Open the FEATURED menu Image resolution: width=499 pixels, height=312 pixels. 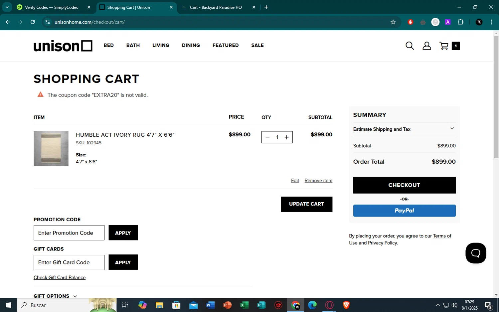(226, 45)
